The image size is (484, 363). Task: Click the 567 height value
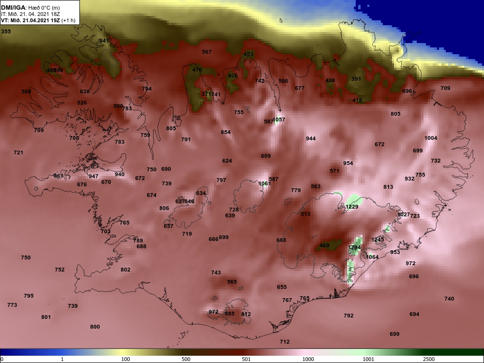[207, 52]
